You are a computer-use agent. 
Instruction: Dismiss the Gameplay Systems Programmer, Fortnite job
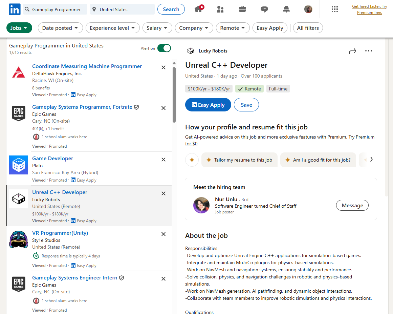[x=163, y=108]
